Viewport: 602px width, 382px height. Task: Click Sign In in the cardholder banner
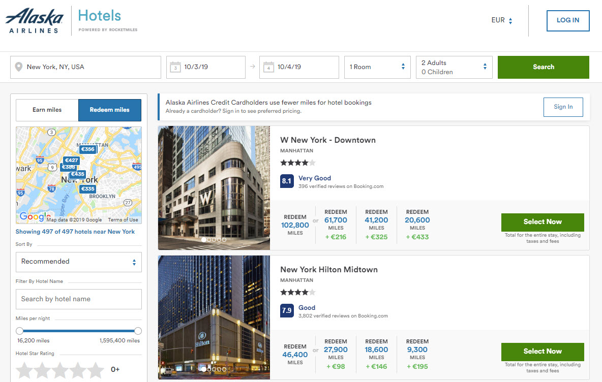coord(563,107)
